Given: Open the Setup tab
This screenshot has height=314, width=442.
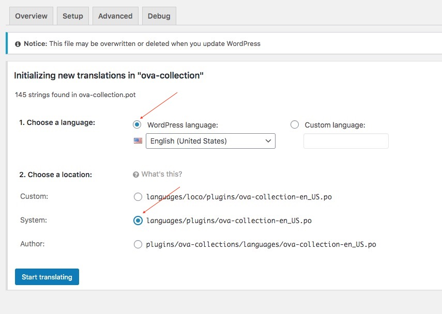Looking at the screenshot, I should (x=73, y=16).
